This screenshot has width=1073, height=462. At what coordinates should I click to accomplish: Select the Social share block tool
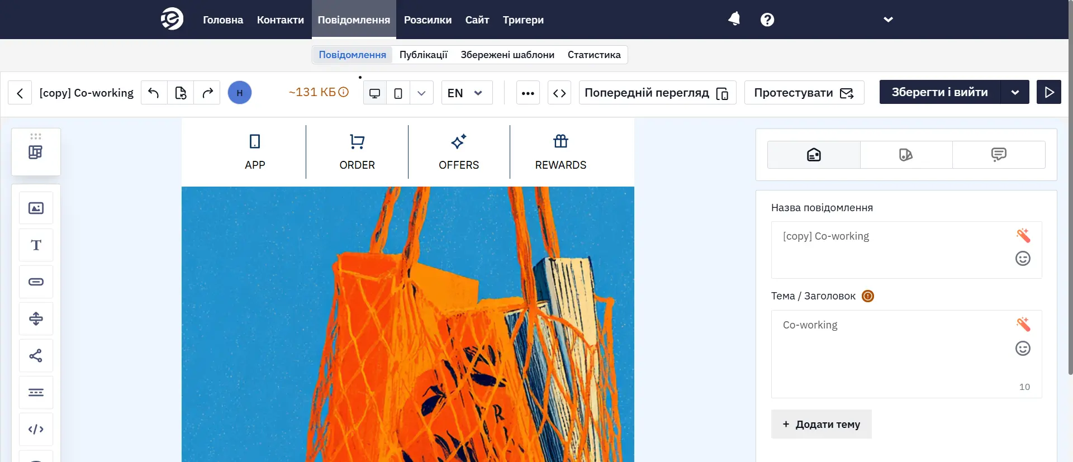point(36,356)
